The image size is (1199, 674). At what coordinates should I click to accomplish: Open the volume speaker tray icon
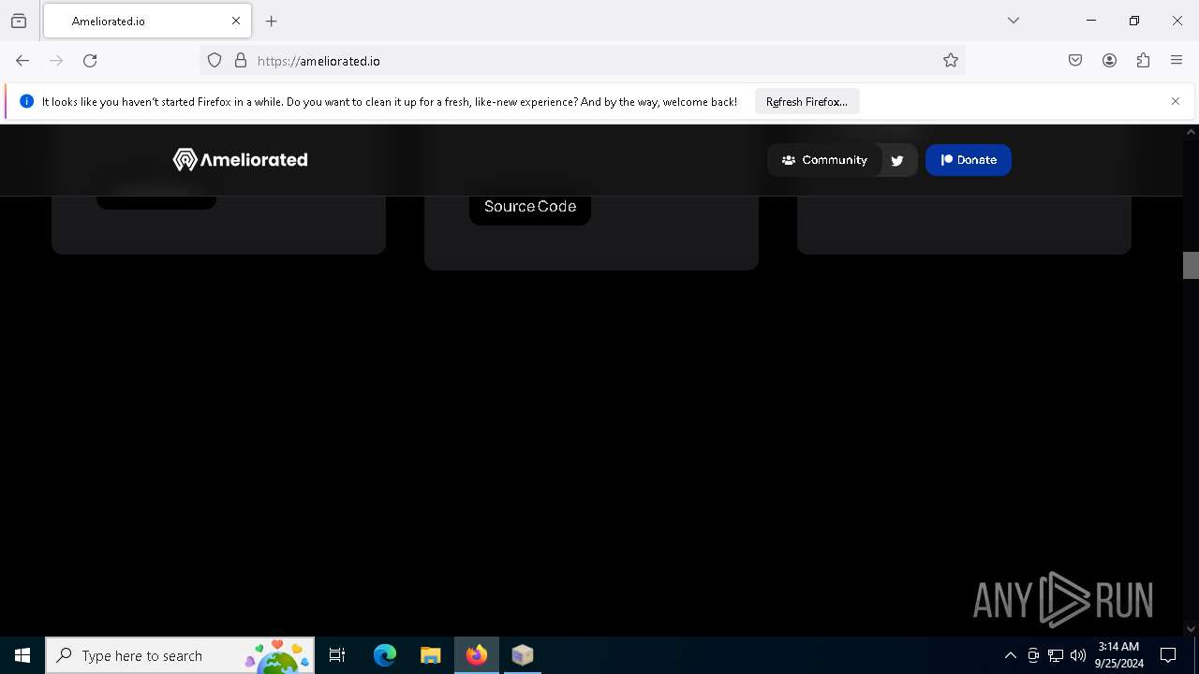(x=1078, y=655)
